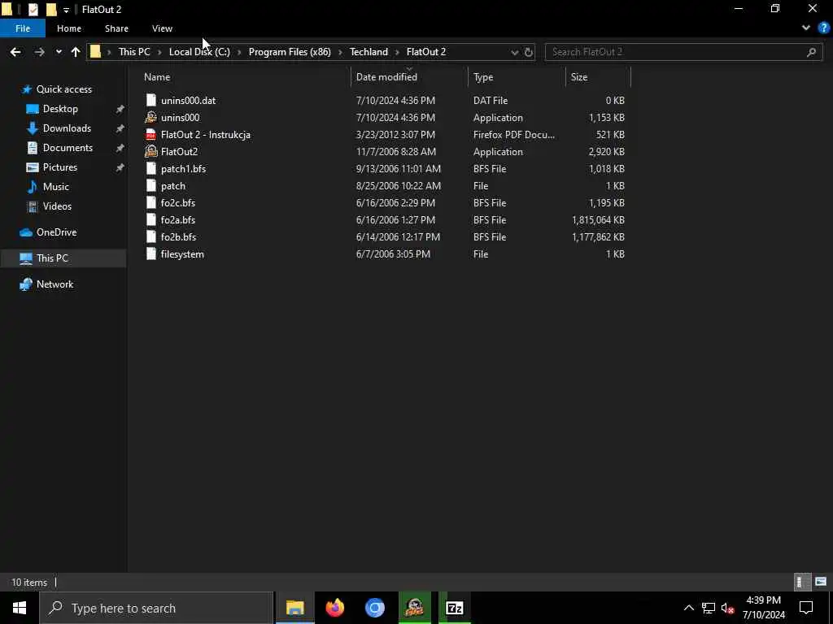Expand the Program Files (x86) breadcrumb chevron
Viewport: 833px width, 624px height.
tap(341, 52)
